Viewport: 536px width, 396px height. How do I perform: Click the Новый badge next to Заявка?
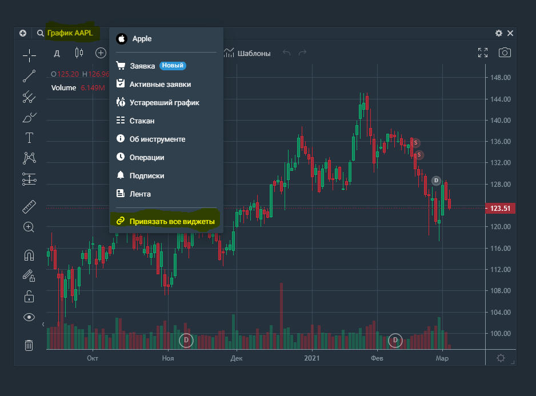(173, 65)
